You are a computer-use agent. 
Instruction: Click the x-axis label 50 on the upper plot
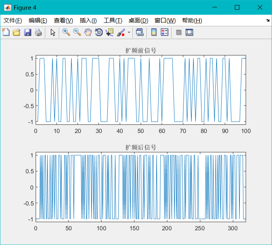click(141, 131)
